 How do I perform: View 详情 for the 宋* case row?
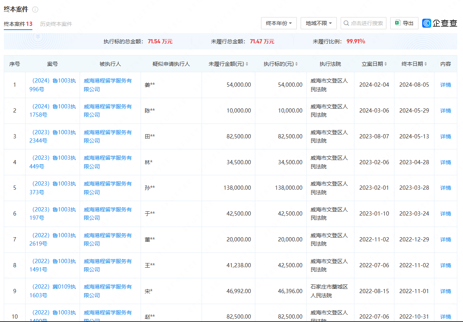click(445, 291)
